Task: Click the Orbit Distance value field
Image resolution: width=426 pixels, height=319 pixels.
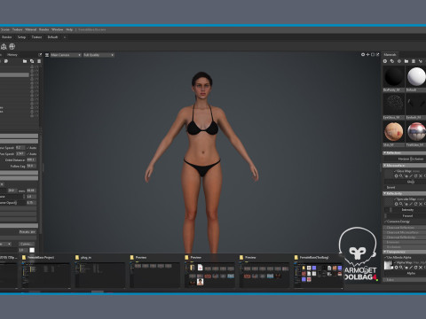Action: [x=31, y=159]
